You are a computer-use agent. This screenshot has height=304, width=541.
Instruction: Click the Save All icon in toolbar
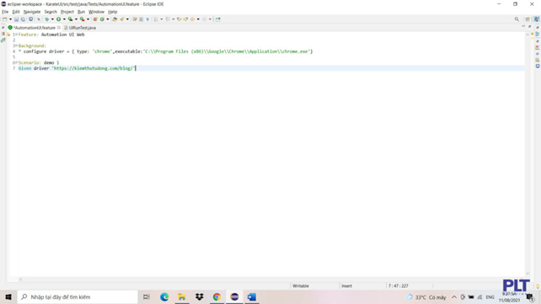coord(23,19)
